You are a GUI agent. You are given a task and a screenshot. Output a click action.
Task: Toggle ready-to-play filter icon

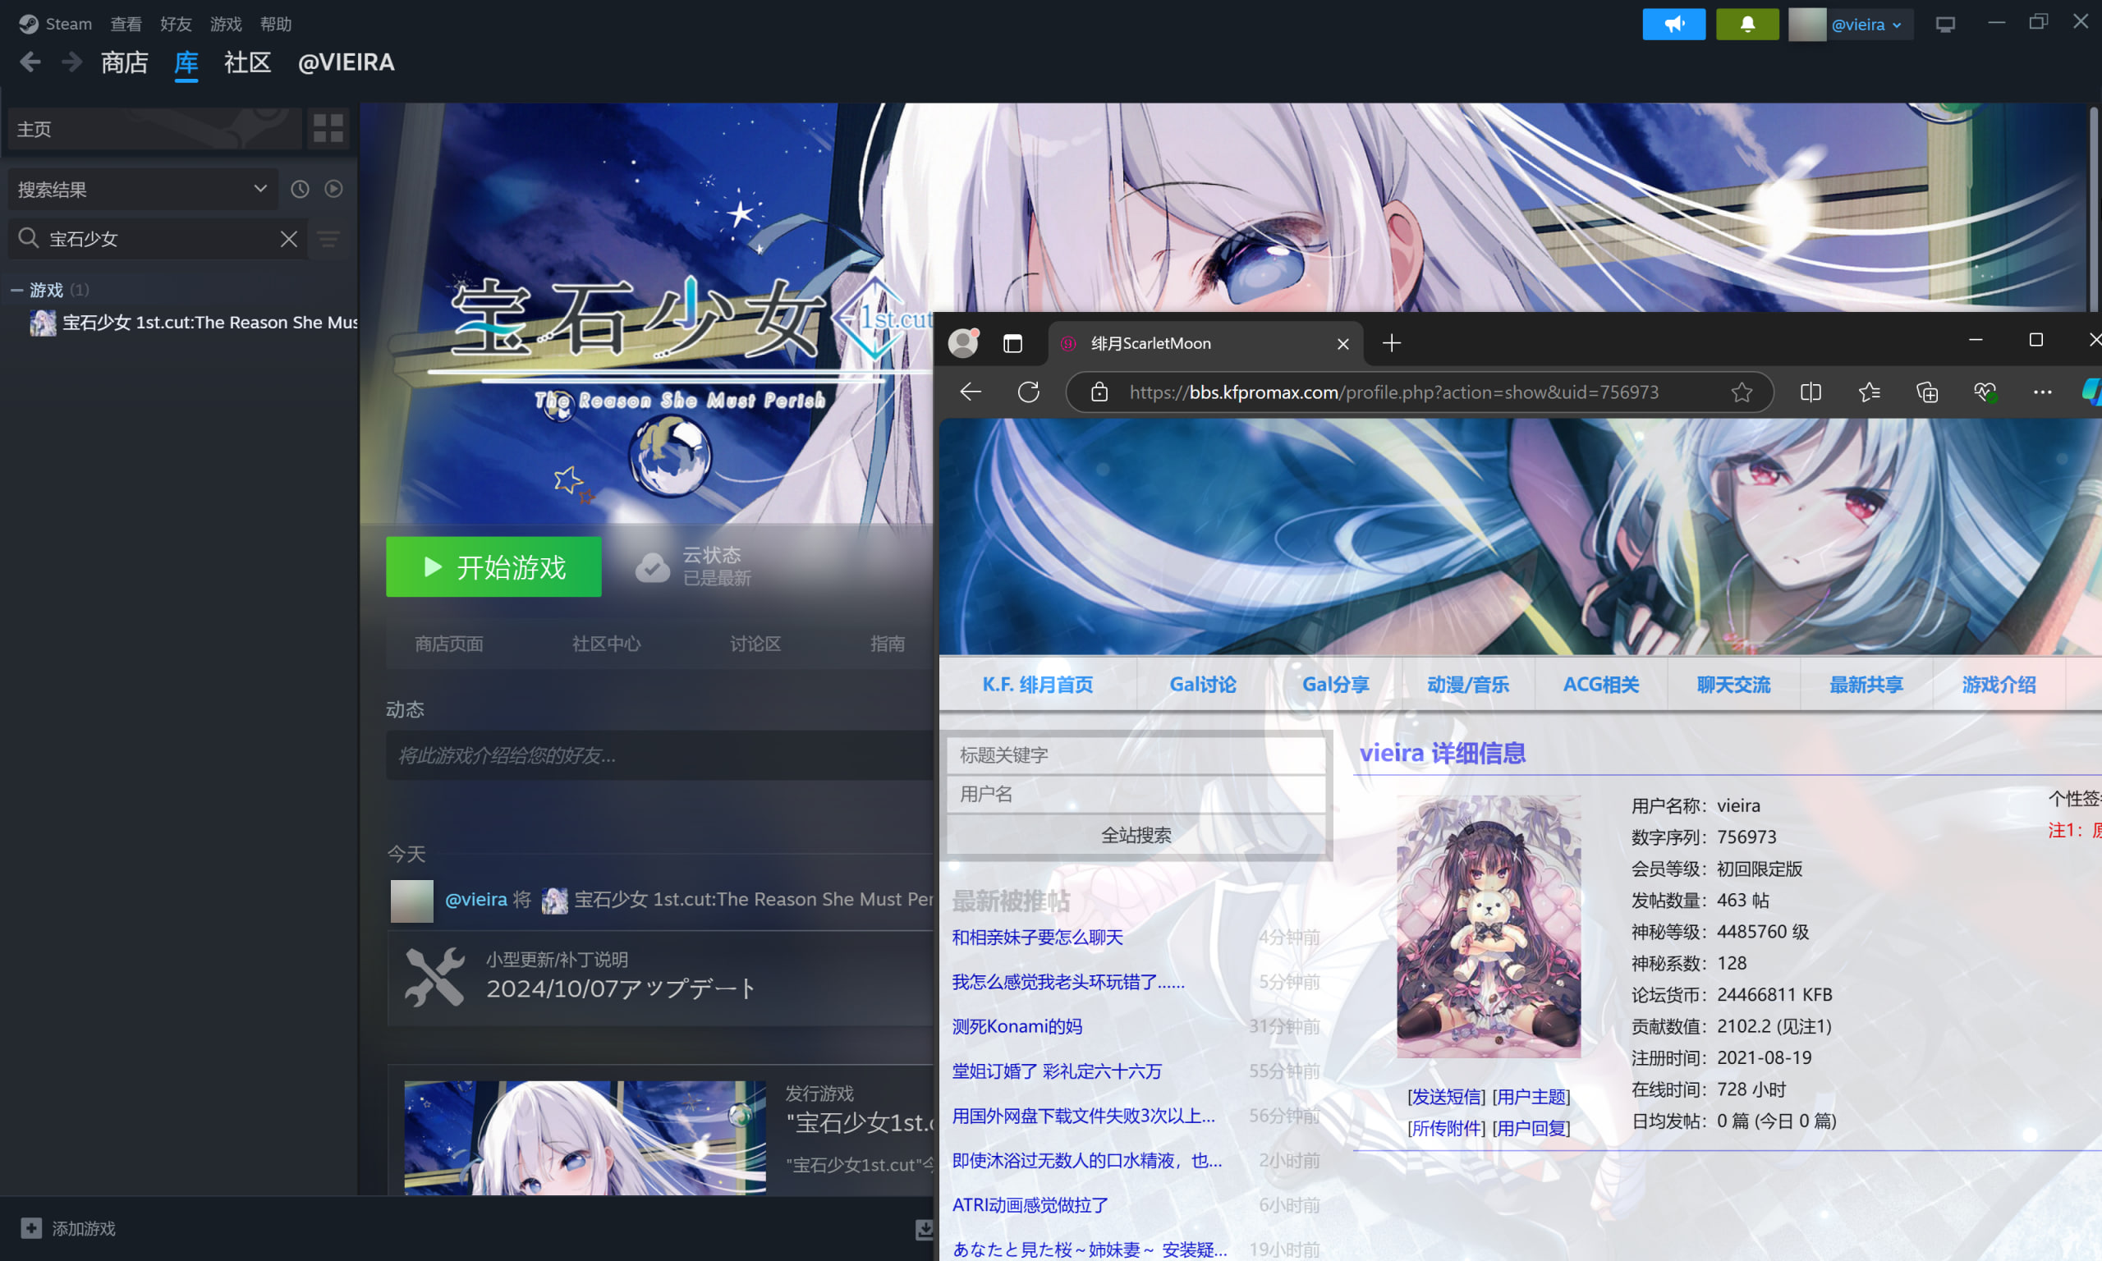pos(334,189)
